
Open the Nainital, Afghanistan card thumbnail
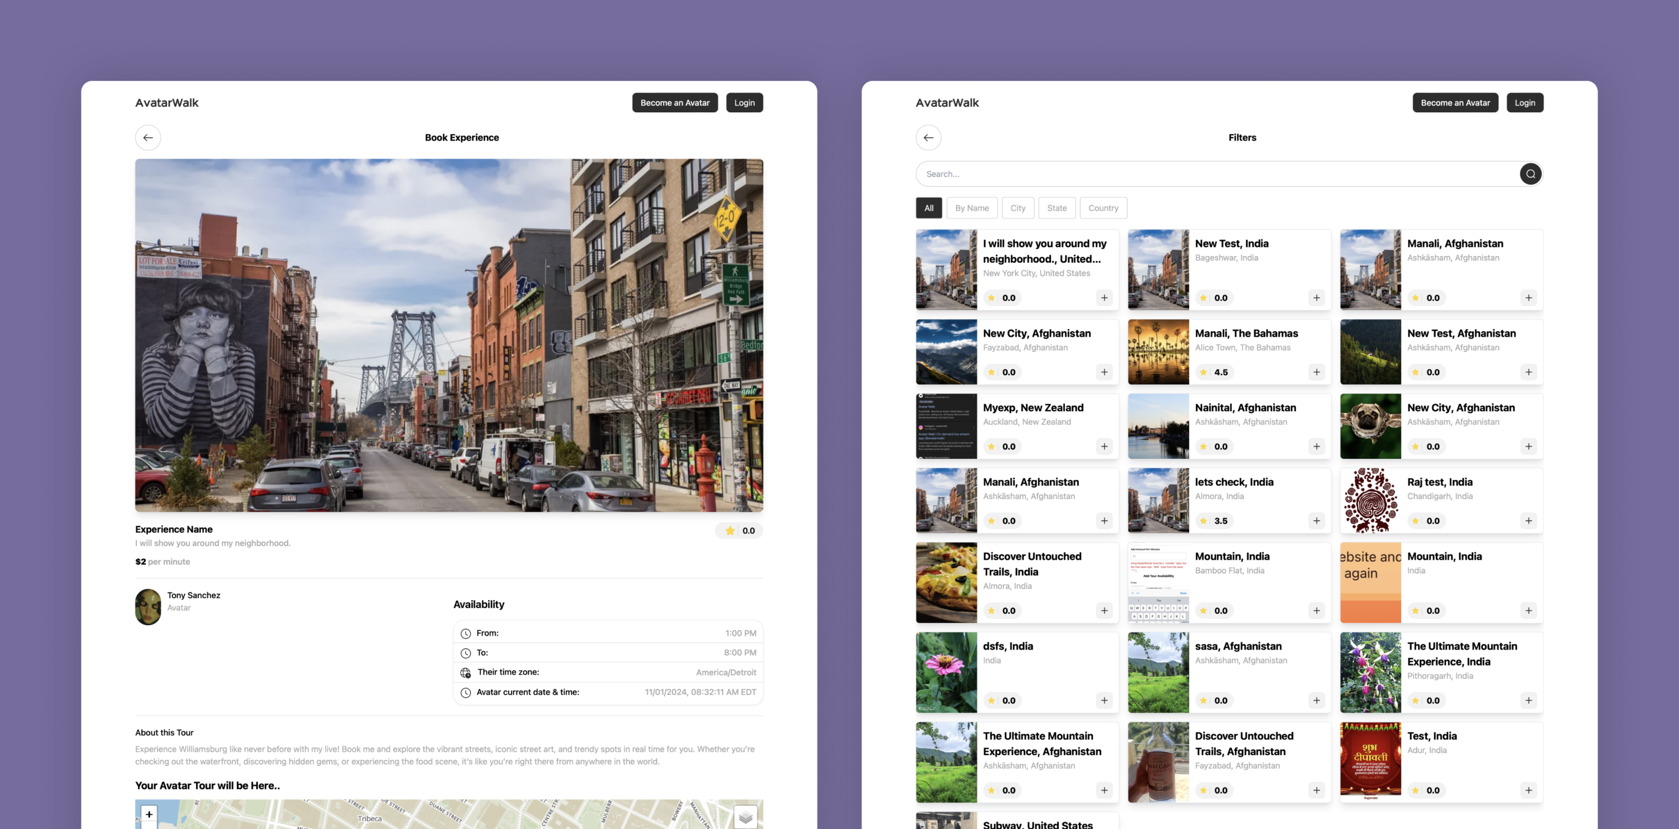coord(1158,426)
